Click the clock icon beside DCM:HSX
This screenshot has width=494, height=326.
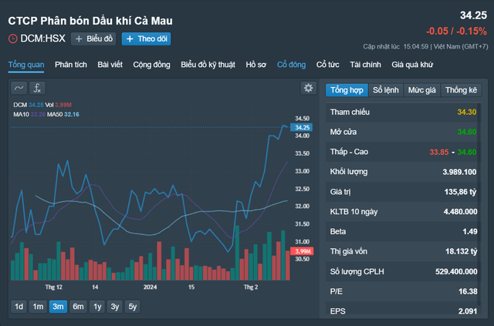(12, 39)
